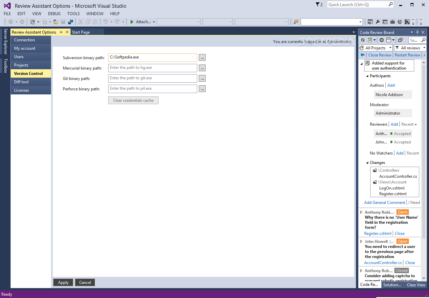
Task: Start Attach with the green play icon
Action: point(132,22)
